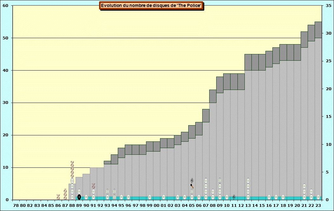
Task: Click the black vinyl record icon at year 89
Action: click(x=79, y=197)
